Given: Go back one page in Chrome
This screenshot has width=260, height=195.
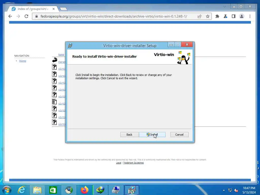Looking at the screenshot, I should click(x=10, y=16).
